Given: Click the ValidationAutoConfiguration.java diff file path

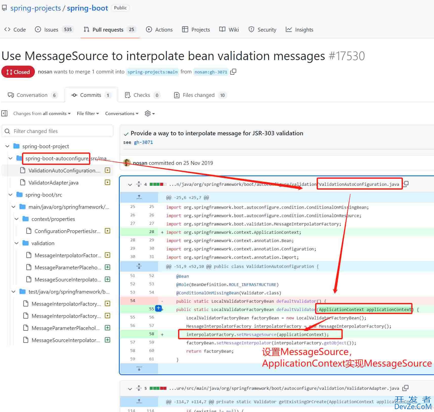Looking at the screenshot, I should (284, 185).
